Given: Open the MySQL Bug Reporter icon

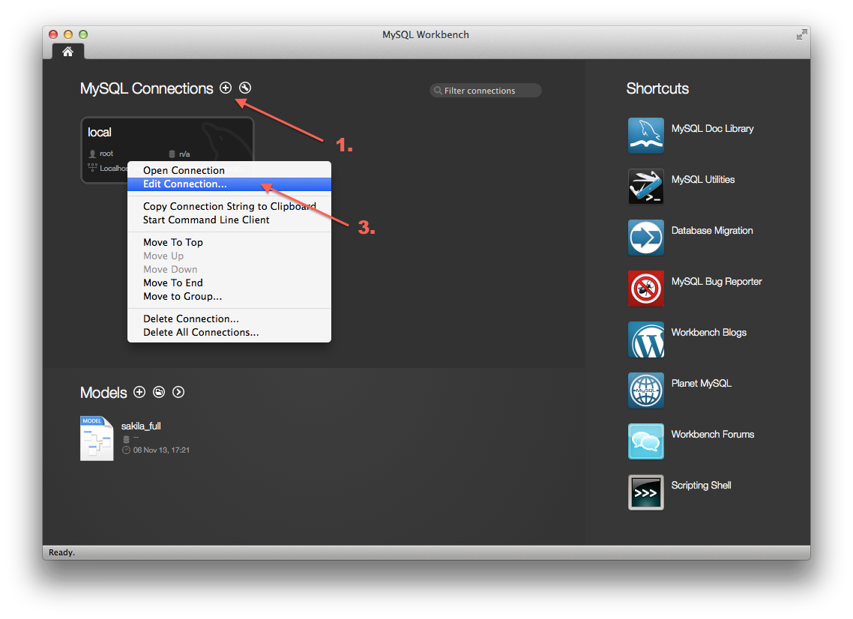Looking at the screenshot, I should point(645,289).
